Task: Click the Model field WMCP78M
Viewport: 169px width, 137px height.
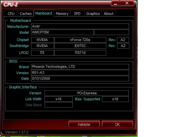Action: coord(62,32)
